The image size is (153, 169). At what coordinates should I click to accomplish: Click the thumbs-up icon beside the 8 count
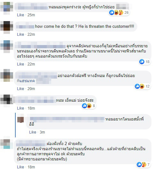[x=85, y=106]
